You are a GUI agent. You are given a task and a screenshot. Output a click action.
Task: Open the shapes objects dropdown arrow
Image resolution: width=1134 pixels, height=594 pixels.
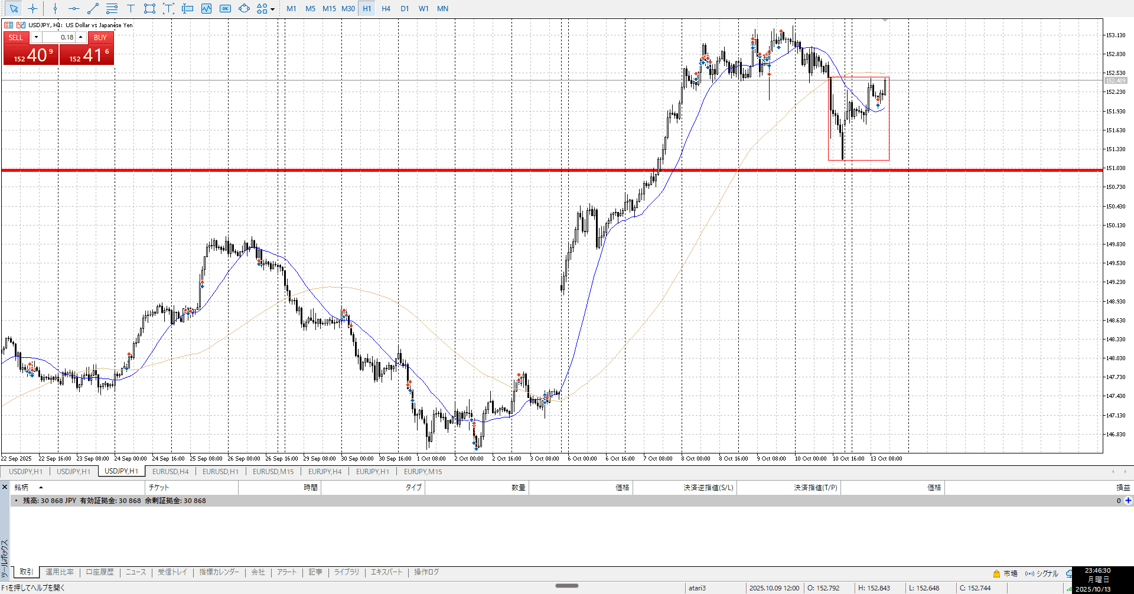click(272, 9)
